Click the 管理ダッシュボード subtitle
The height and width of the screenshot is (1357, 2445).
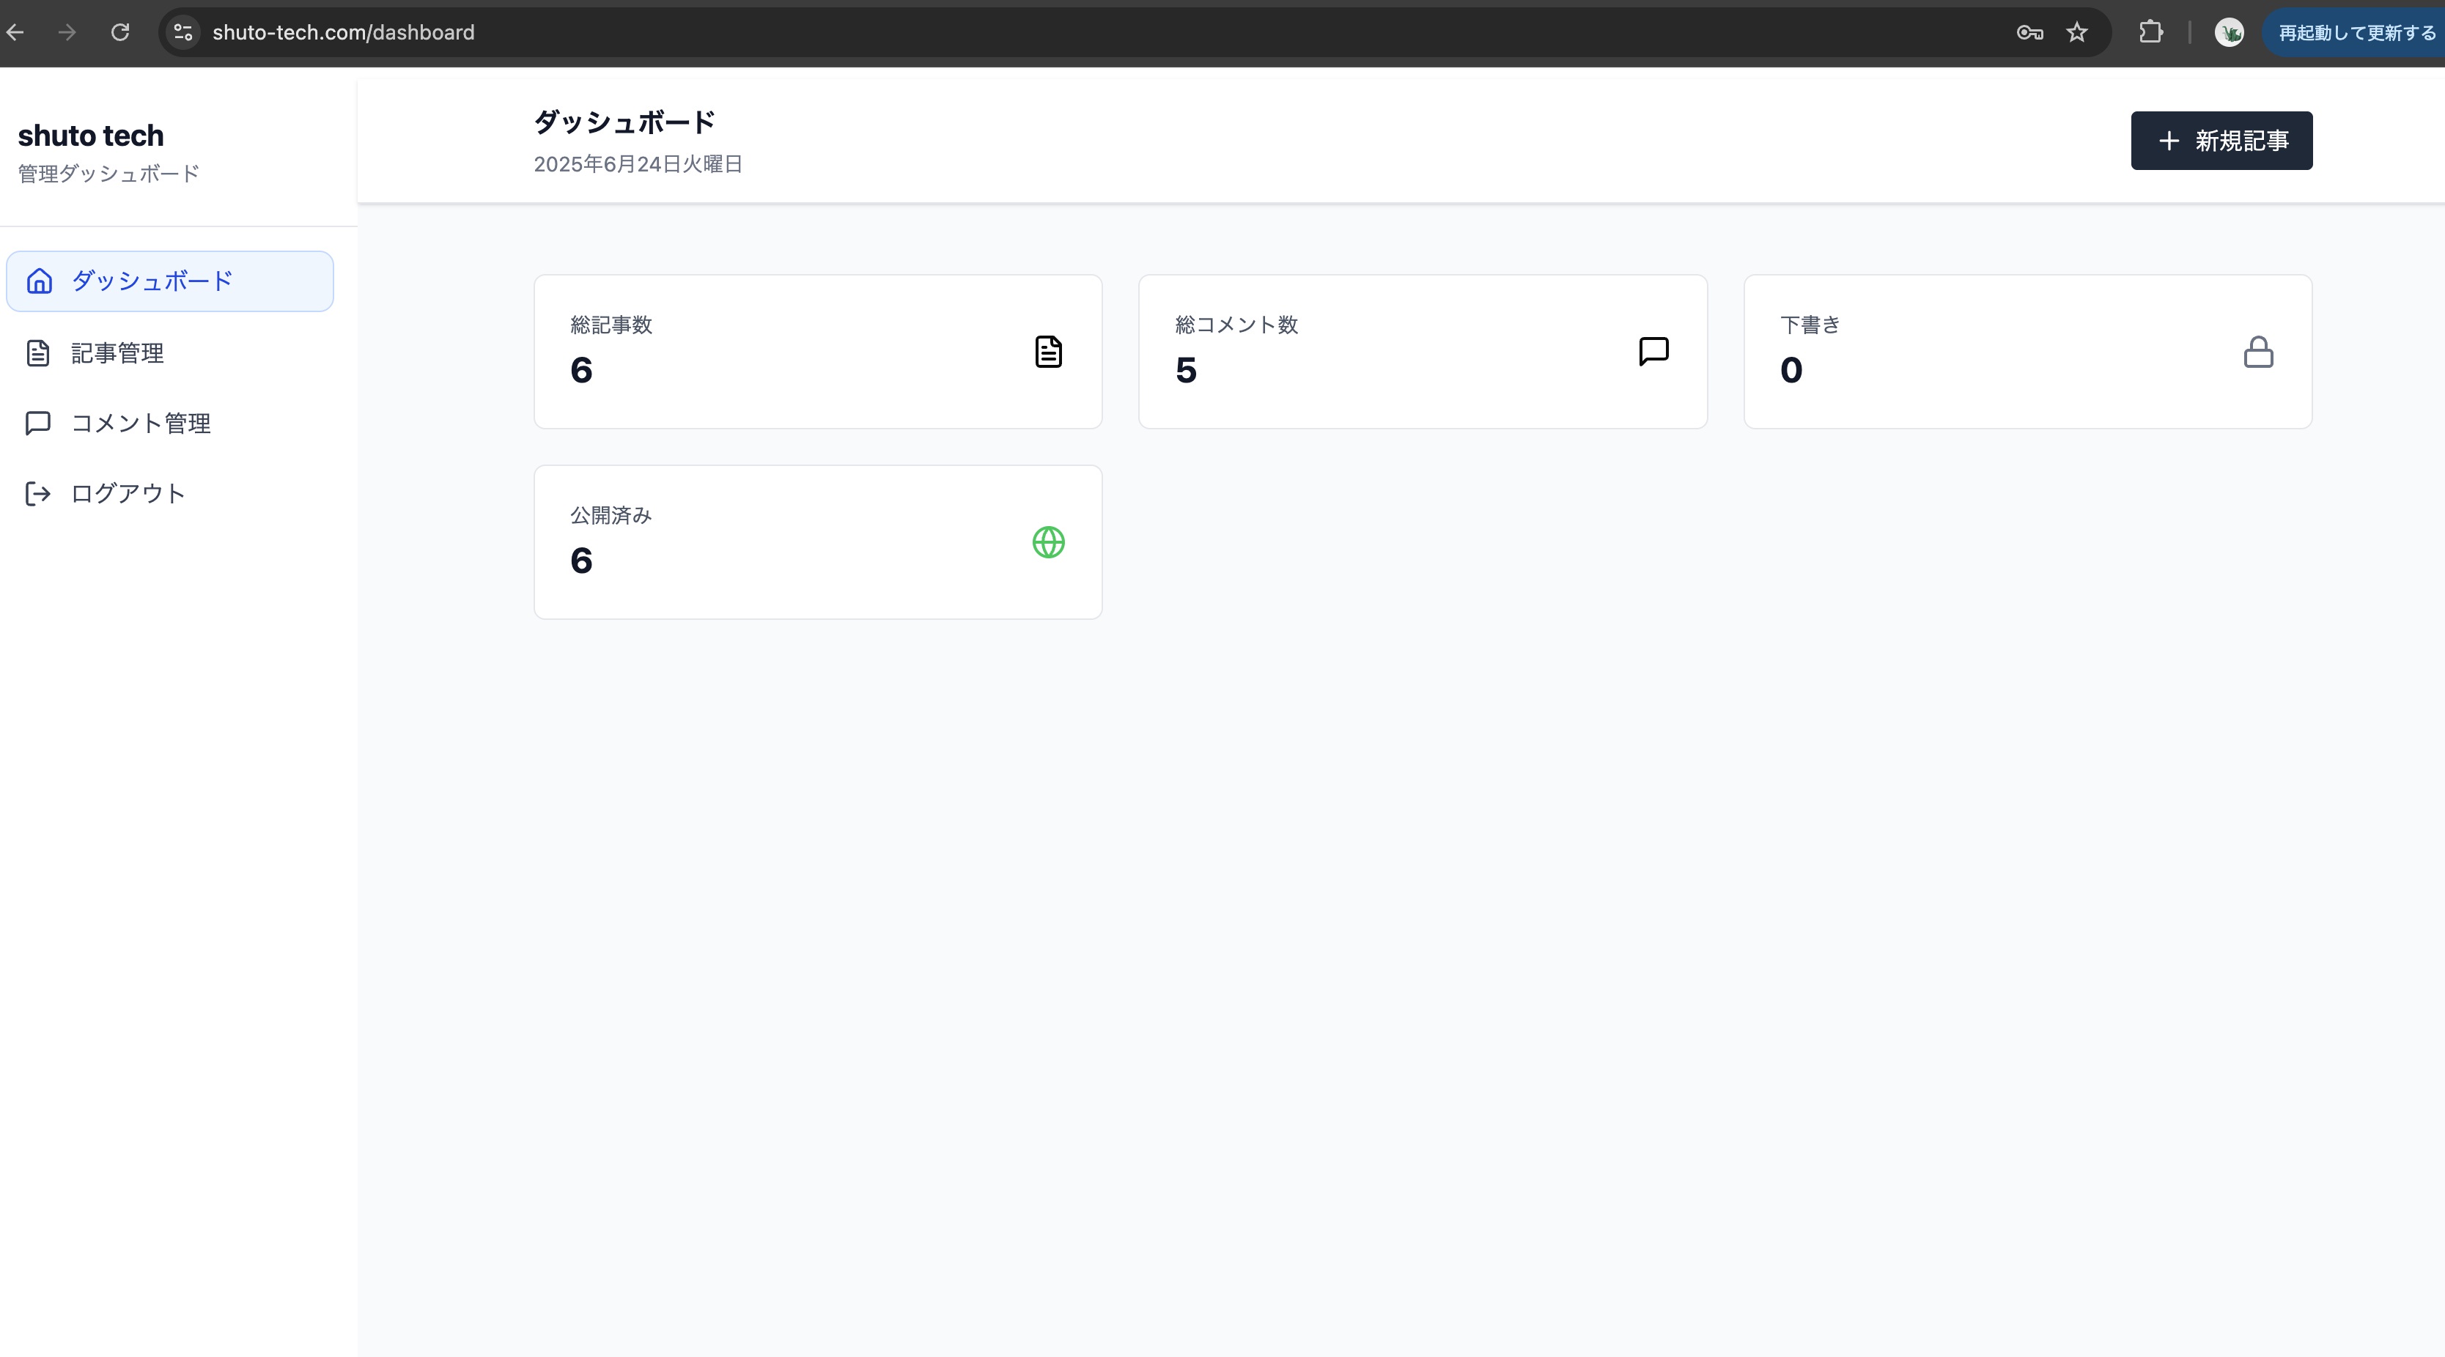tap(109, 174)
